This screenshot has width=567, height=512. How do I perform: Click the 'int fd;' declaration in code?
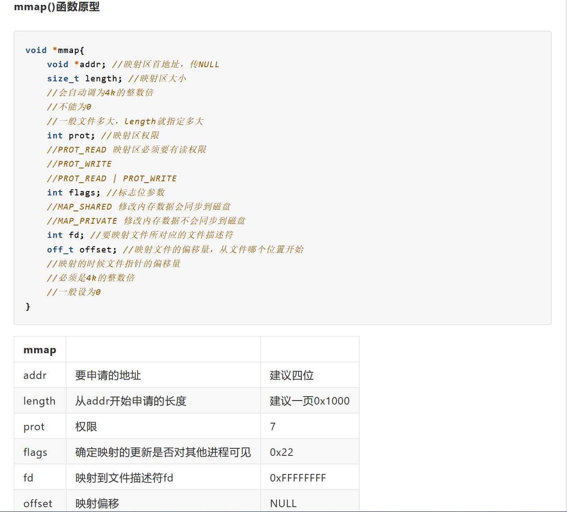point(65,235)
